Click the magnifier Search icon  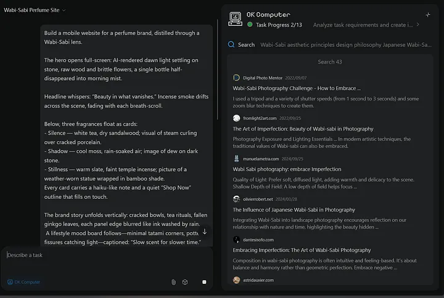(x=231, y=44)
